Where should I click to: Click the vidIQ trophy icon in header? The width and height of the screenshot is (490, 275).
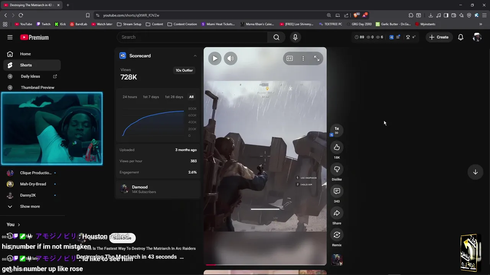(408, 37)
